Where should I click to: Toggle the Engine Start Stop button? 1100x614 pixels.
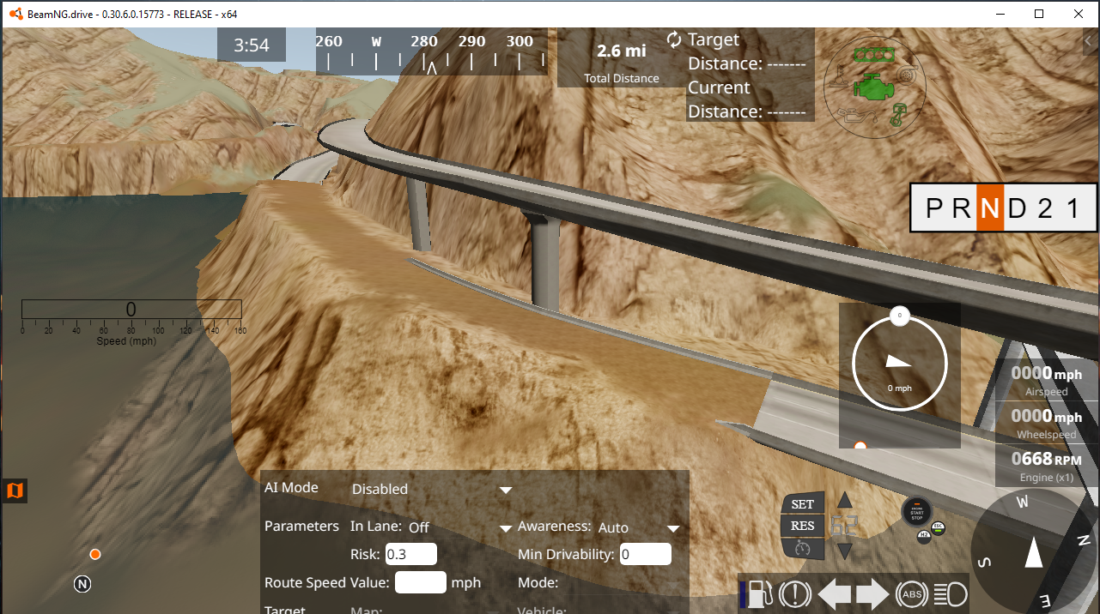(917, 511)
